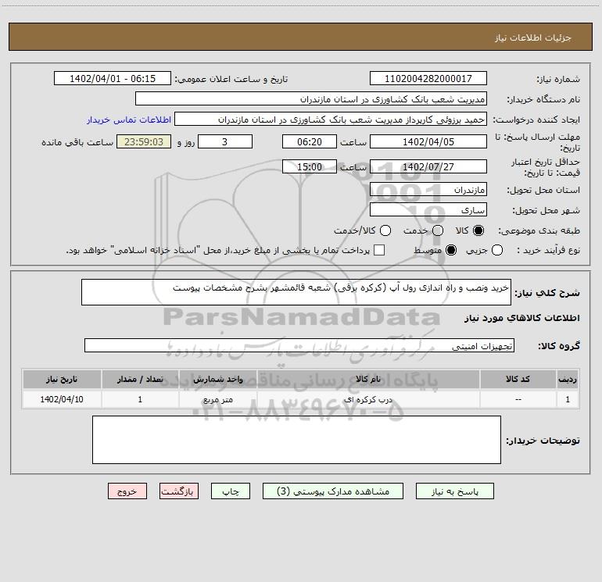Click price validity date 1402/07/27

(x=428, y=166)
